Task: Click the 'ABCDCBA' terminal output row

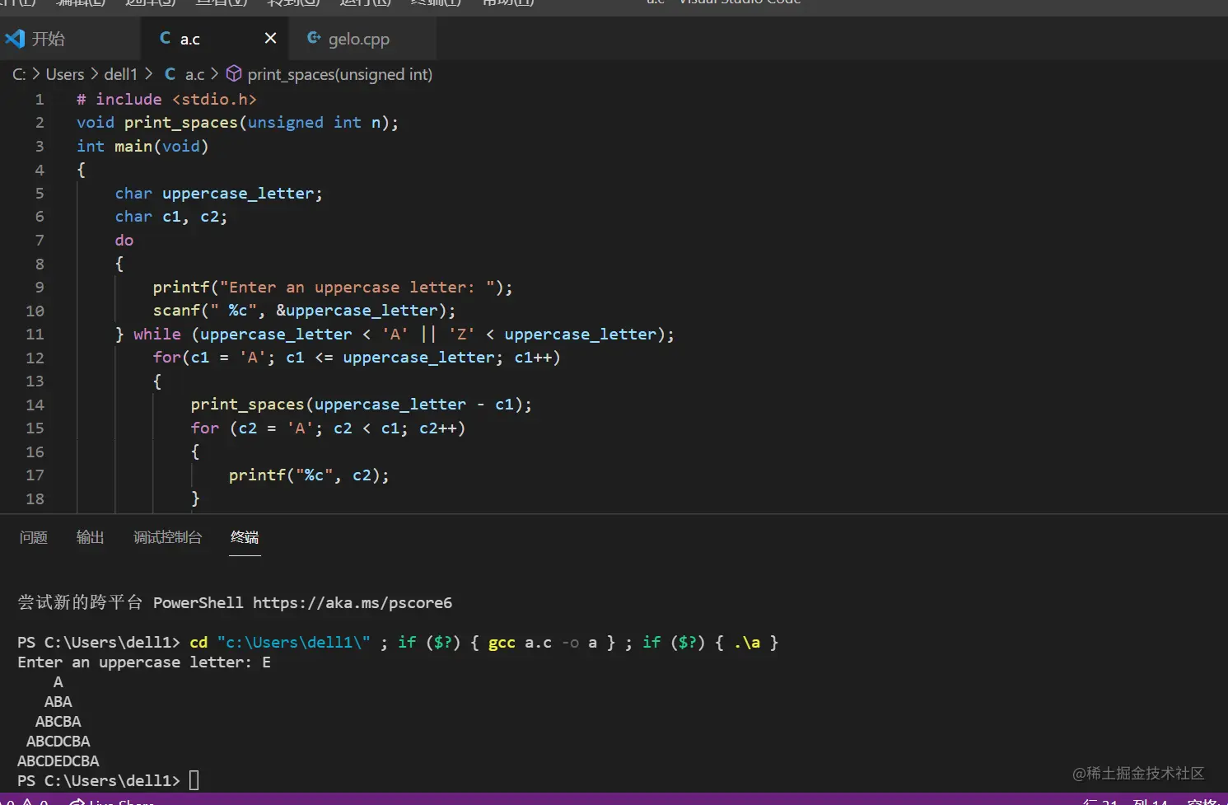Action: (x=58, y=741)
